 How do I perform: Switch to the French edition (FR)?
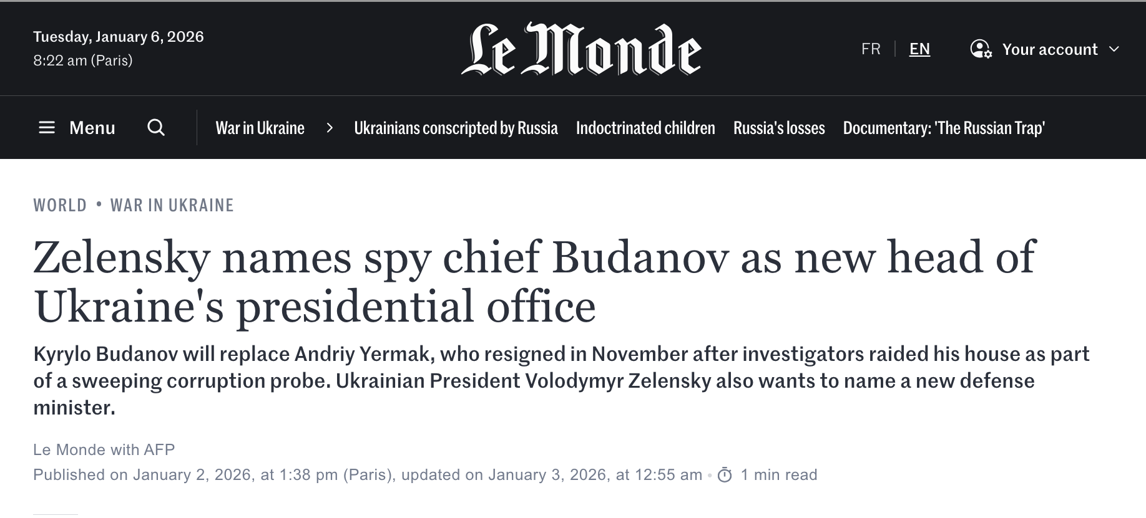[x=871, y=49]
